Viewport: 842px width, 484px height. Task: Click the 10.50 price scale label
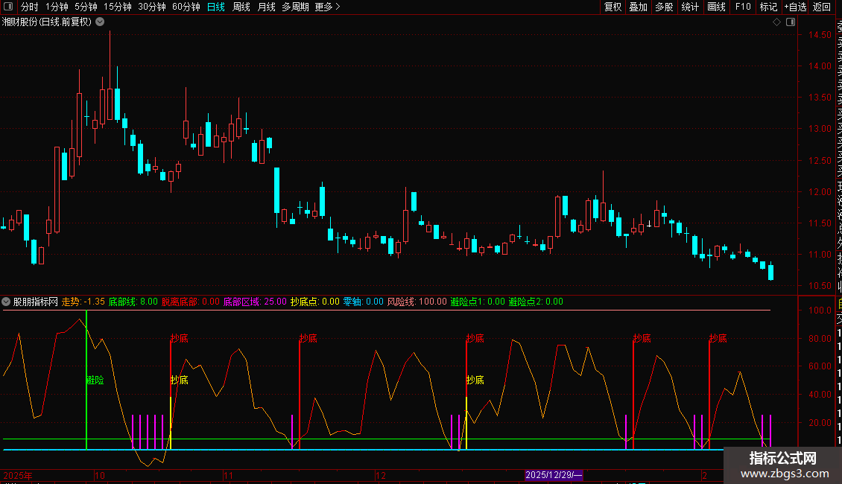click(820, 286)
